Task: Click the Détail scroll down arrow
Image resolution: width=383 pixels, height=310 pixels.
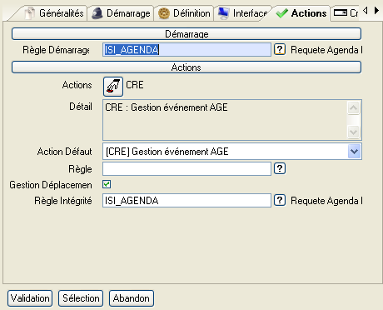Action: tap(354, 132)
